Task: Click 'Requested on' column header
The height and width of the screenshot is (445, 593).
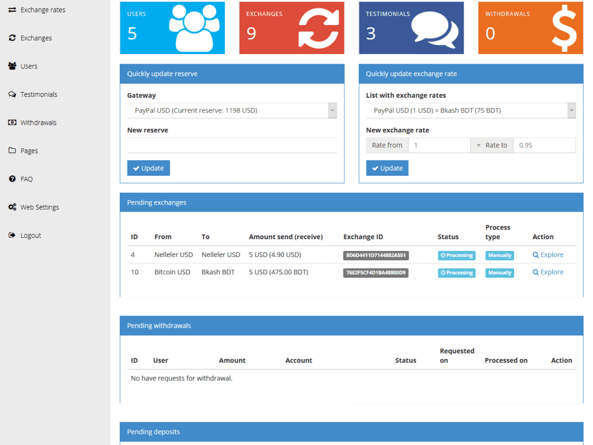Action: [457, 355]
